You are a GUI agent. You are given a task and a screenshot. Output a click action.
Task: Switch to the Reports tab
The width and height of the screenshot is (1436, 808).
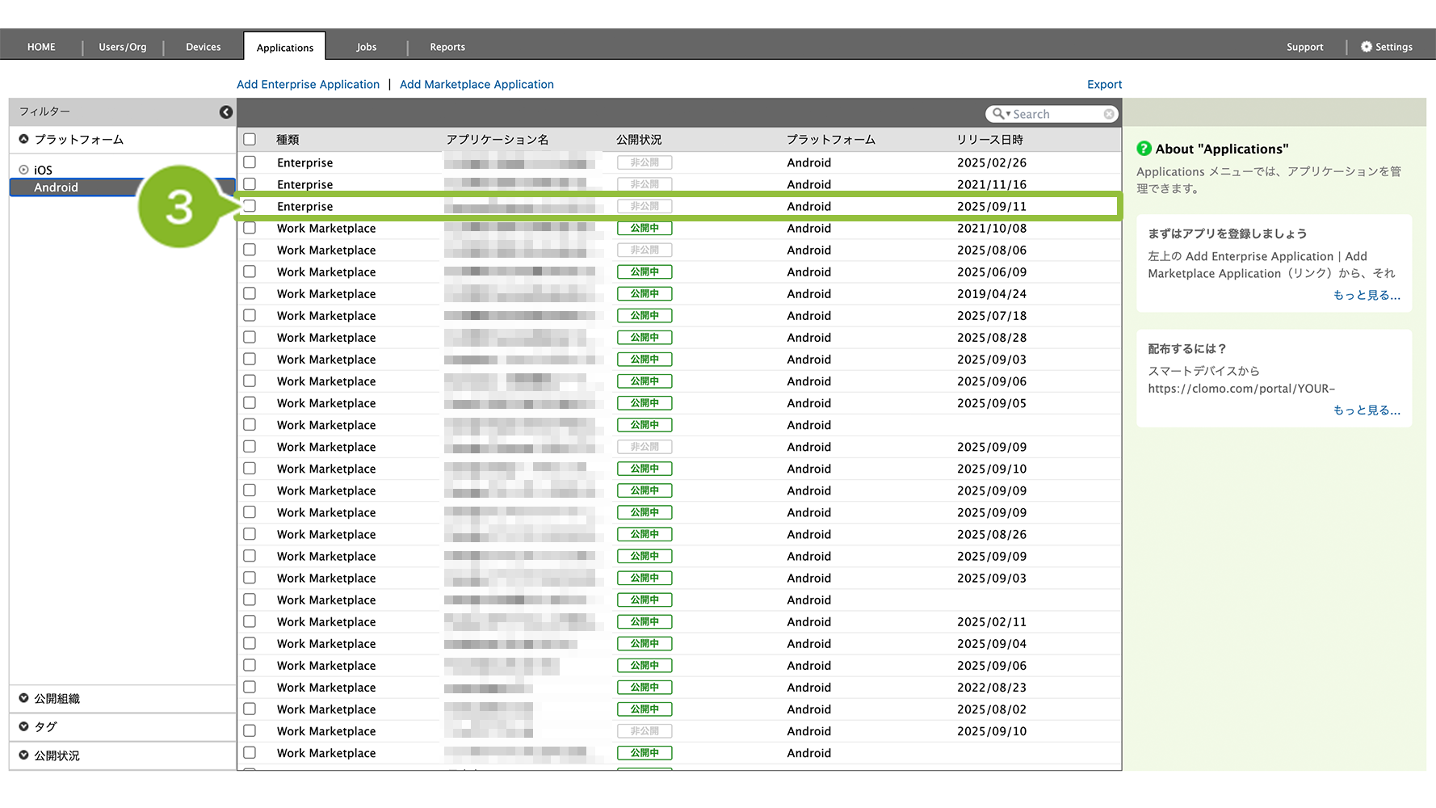click(x=447, y=47)
